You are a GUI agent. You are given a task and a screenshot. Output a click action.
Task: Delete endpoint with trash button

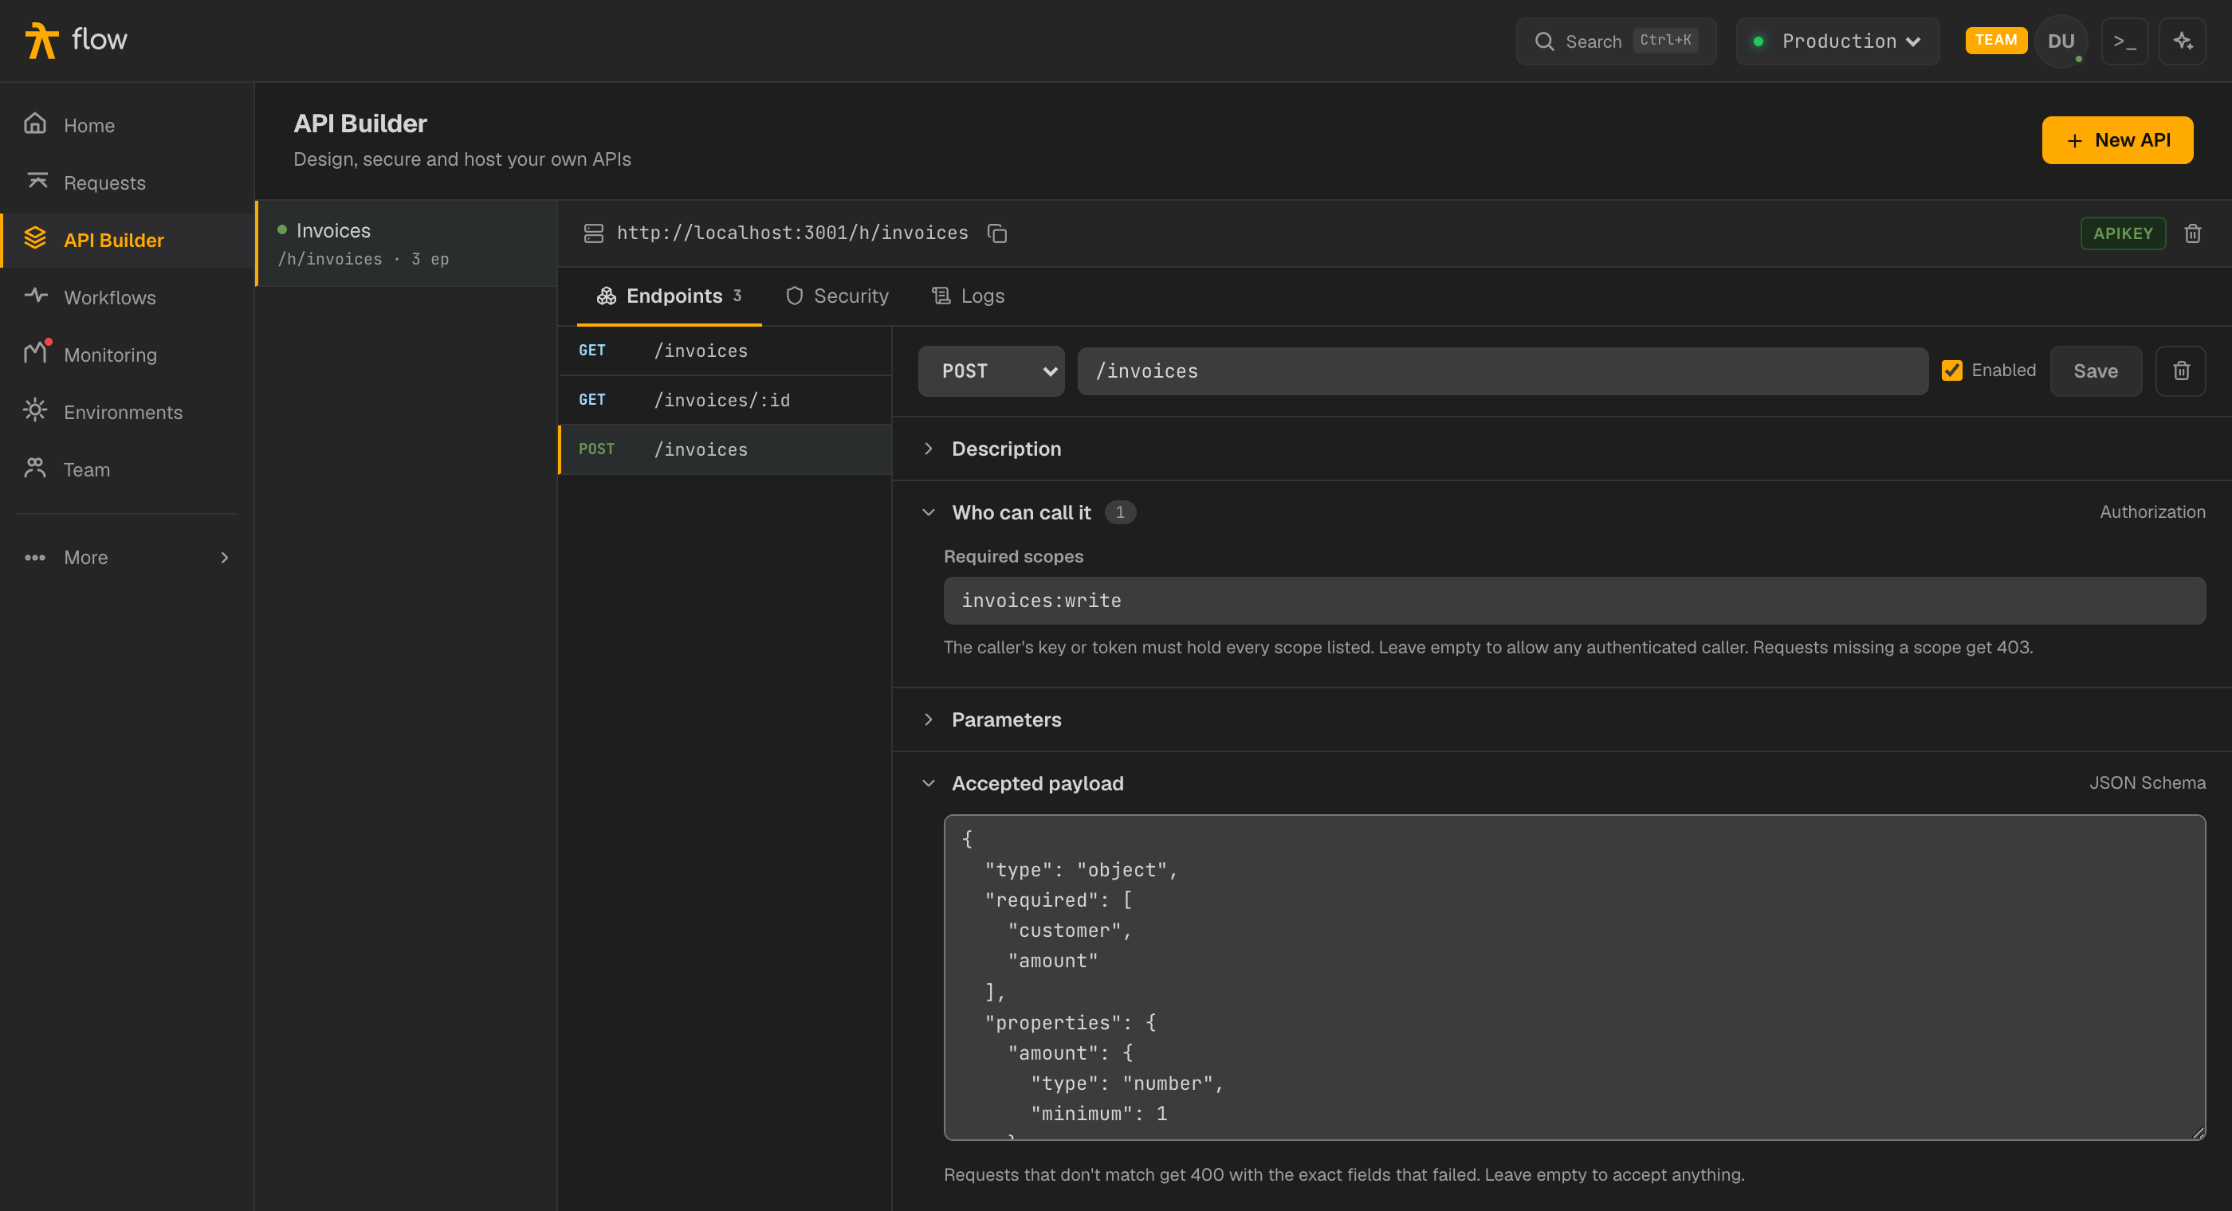pyautogui.click(x=2180, y=370)
